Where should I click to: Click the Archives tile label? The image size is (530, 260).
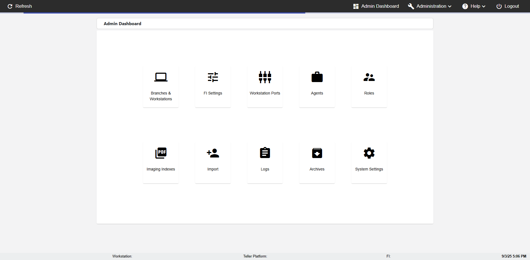pos(317,169)
